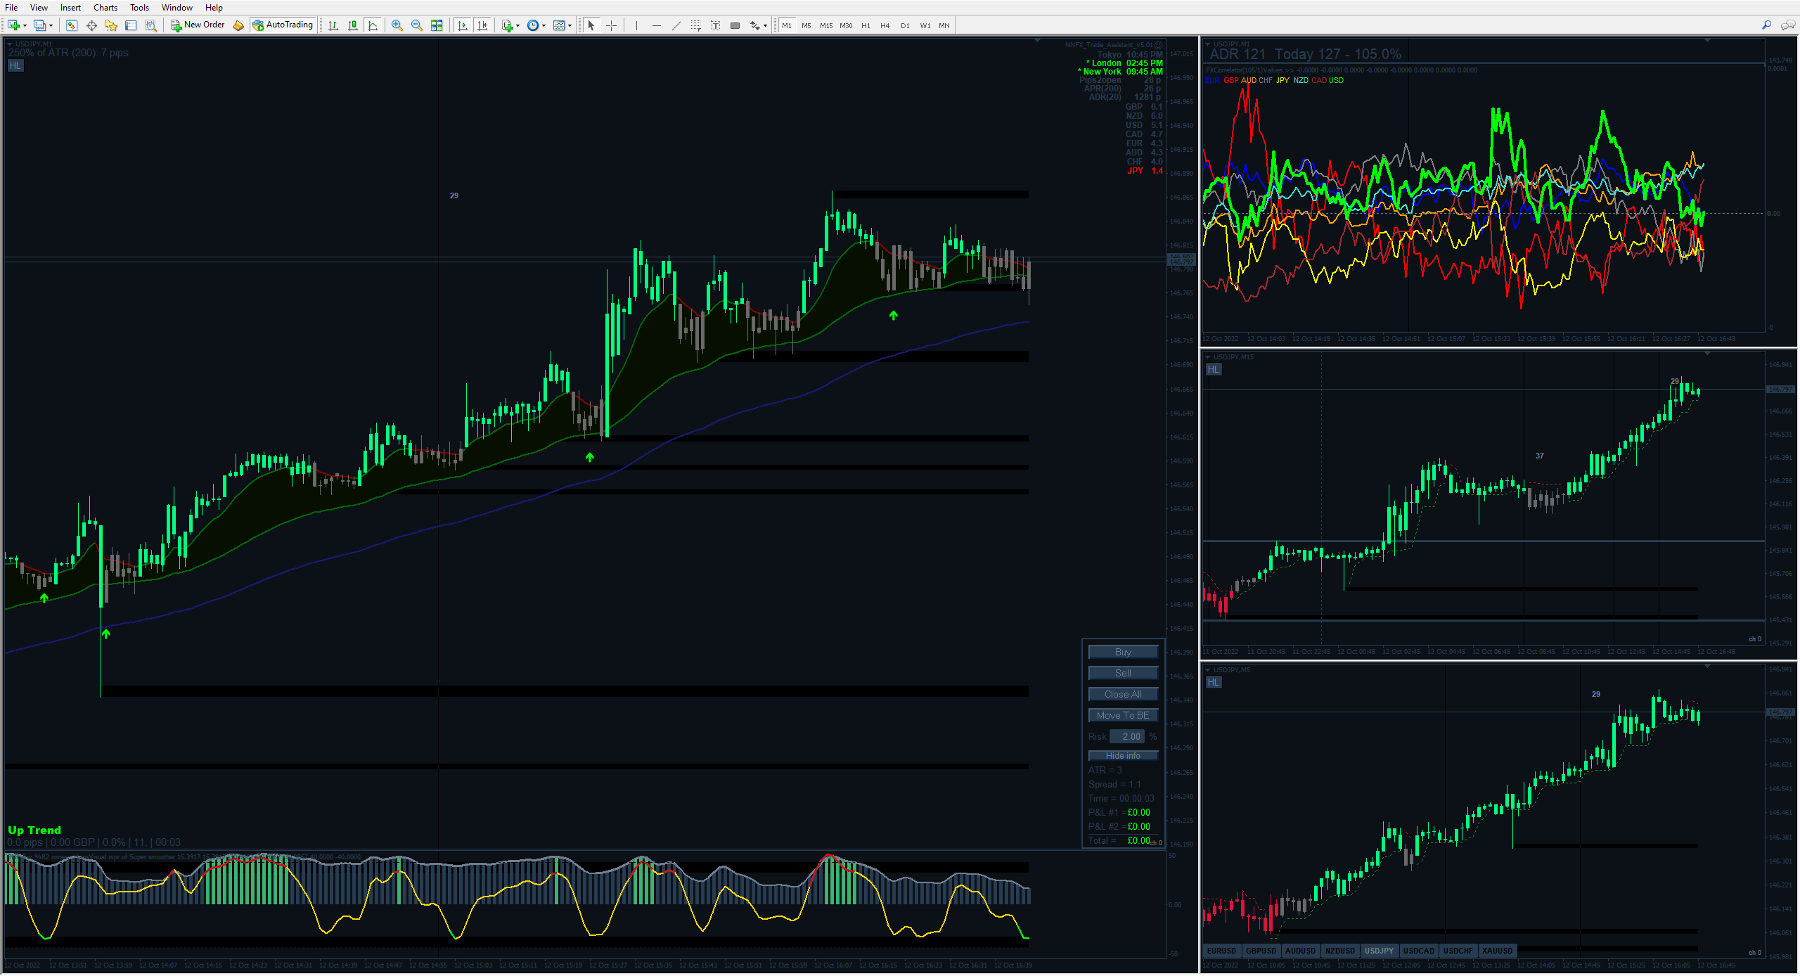Switch to the GBPUSD symbol button
The image size is (1800, 976).
1260,951
